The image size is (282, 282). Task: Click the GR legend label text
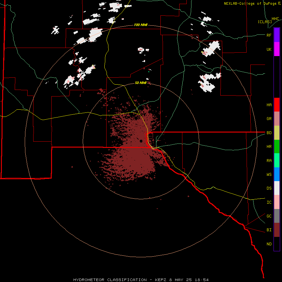(x=269, y=119)
